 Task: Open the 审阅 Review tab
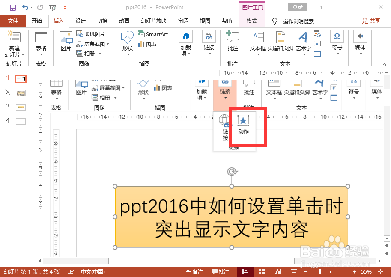pyautogui.click(x=183, y=21)
